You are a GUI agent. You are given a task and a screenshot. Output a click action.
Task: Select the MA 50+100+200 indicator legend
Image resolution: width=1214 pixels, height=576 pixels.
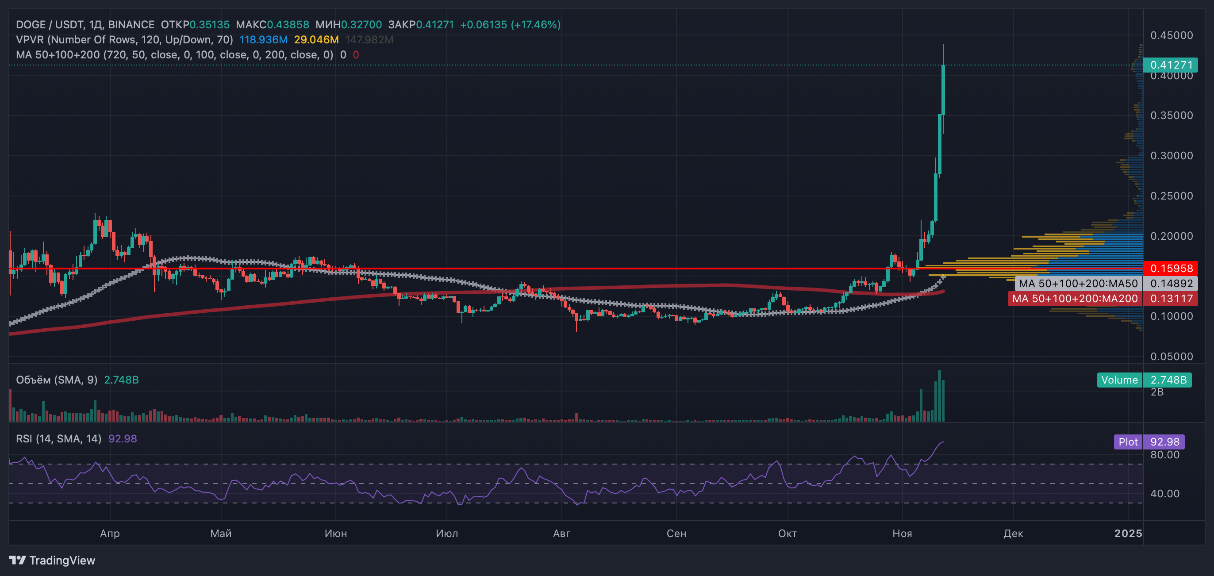174,55
